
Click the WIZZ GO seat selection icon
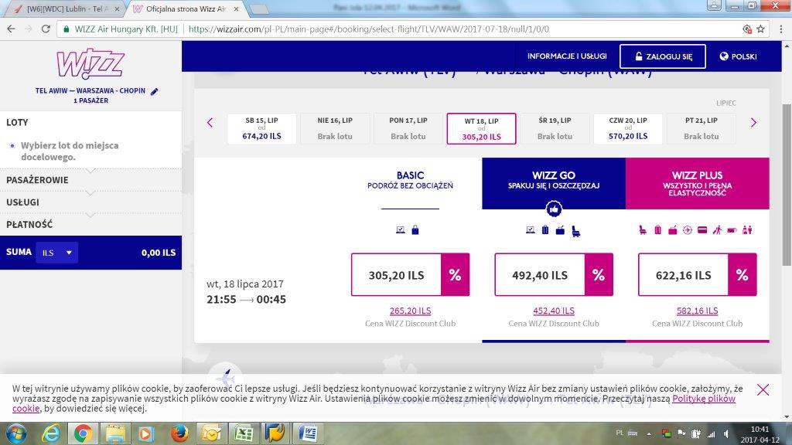click(575, 231)
